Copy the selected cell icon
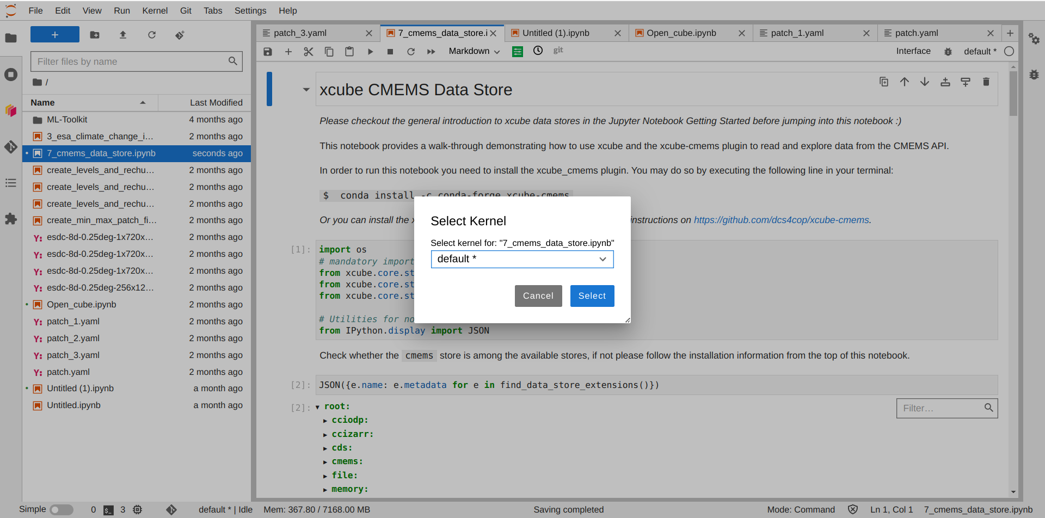 (329, 52)
